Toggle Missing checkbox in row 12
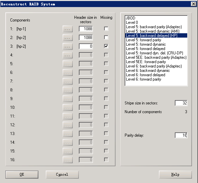Image resolution: width=198 pixels, height=183 pixels. tap(106, 125)
